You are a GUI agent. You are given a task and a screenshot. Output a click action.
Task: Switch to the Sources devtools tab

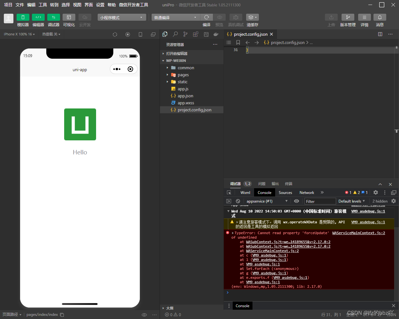pyautogui.click(x=285, y=192)
